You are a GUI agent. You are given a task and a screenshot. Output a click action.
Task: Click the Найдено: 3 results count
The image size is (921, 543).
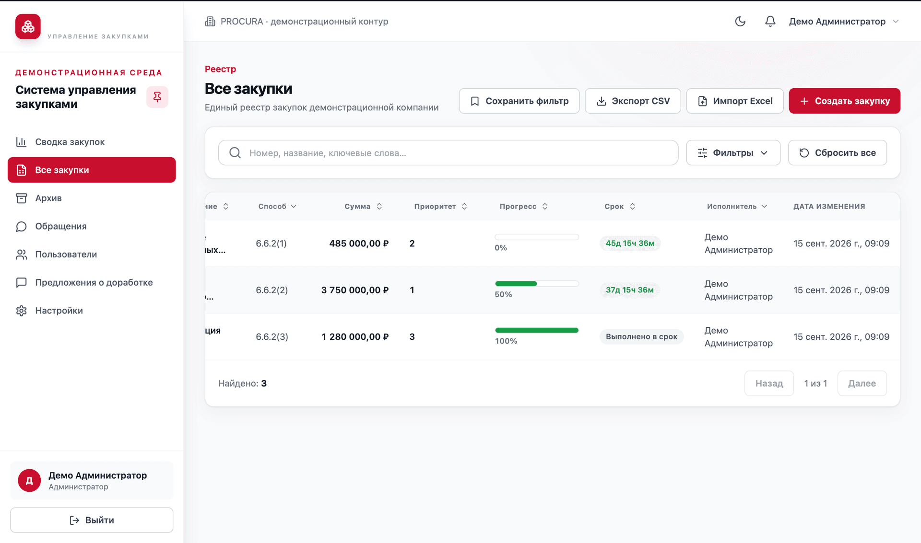coord(242,383)
